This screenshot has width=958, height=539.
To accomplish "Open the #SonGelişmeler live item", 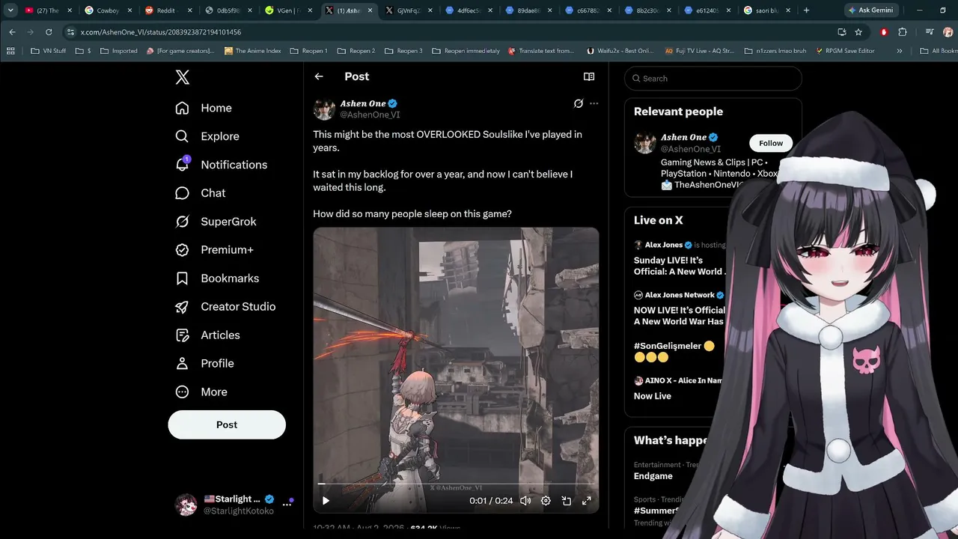I will click(x=675, y=352).
